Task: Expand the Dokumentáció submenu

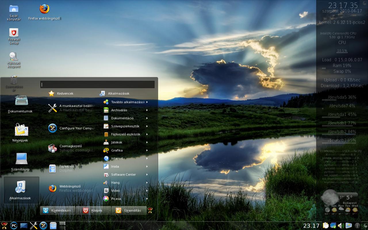Action: coord(126,118)
